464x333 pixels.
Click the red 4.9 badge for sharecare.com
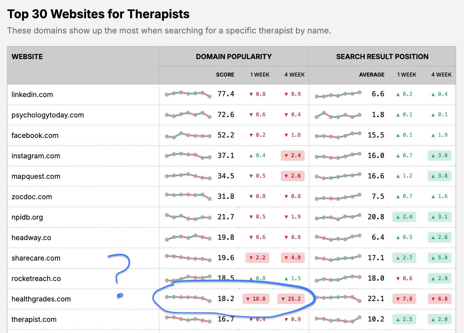pos(293,258)
